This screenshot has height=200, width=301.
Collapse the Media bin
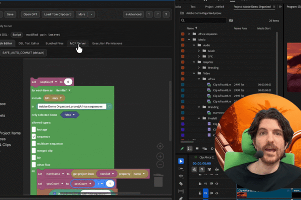point(189,39)
